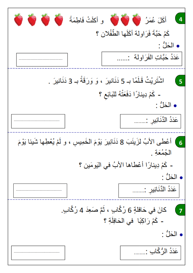Click the blue bullet before الحل in exercise 4
The width and height of the screenshot is (193, 273).
tap(178, 46)
